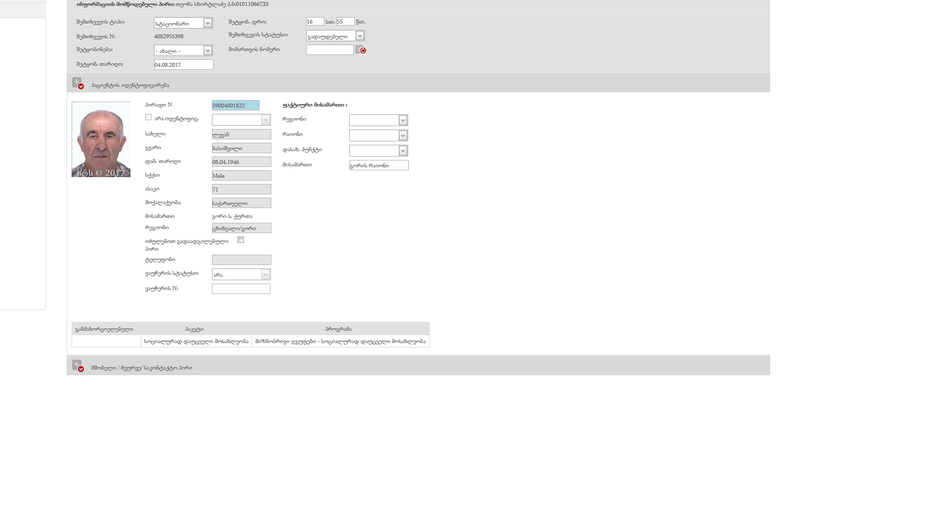Click the voucher number input field

tap(241, 289)
